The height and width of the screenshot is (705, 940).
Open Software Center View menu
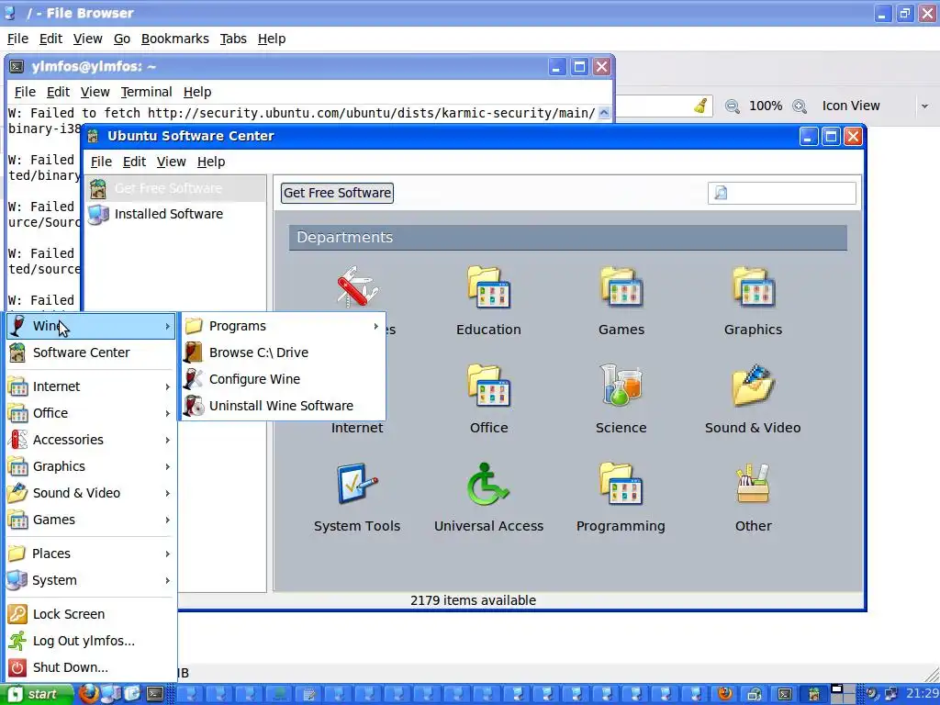(x=171, y=162)
